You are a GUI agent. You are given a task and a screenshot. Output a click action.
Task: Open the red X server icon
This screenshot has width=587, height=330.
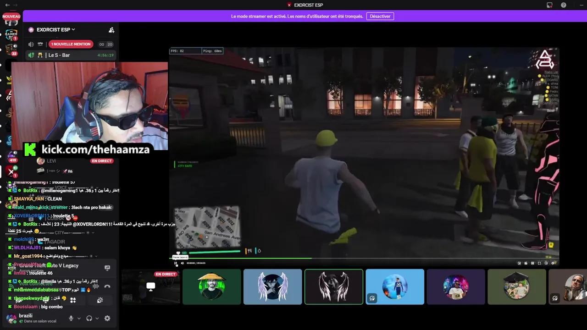(x=11, y=172)
